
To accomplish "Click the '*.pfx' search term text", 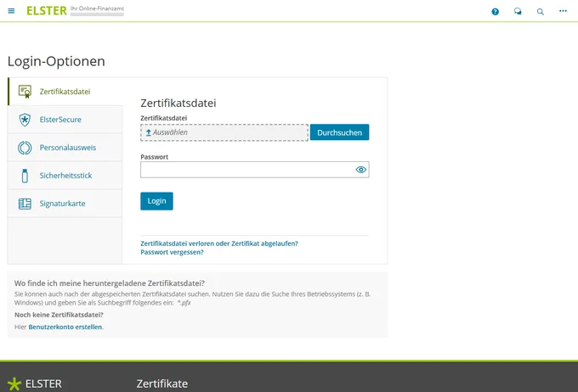I will (x=184, y=303).
